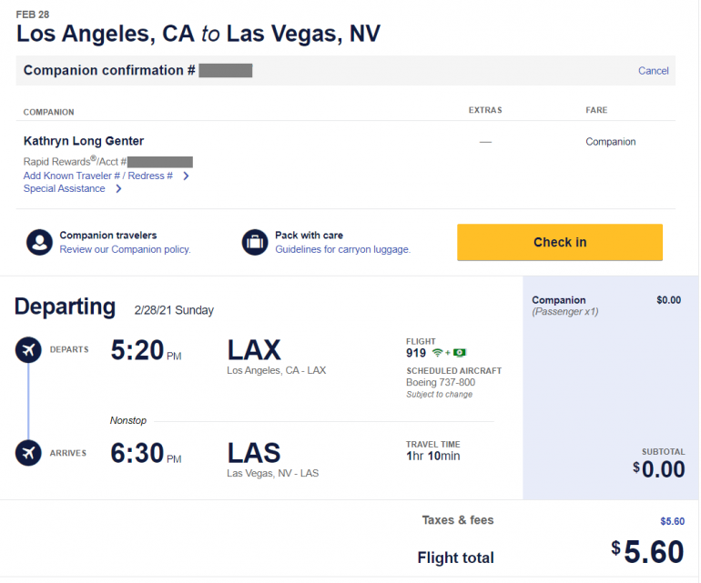Click flight number 919
Image resolution: width=701 pixels, height=583 pixels.
pyautogui.click(x=416, y=353)
